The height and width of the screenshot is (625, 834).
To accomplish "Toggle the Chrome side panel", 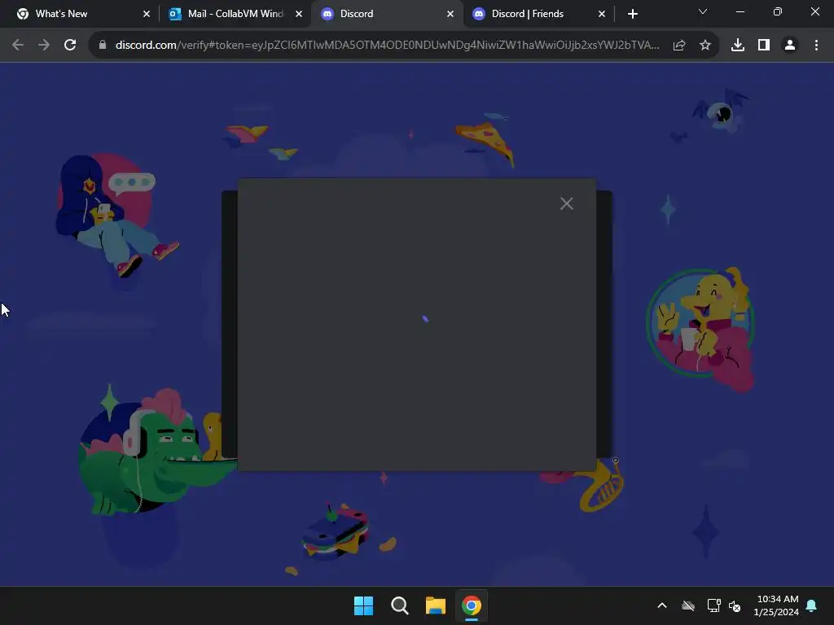I will [x=764, y=46].
